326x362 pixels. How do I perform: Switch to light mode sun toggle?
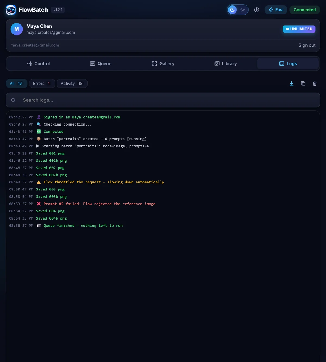[243, 10]
